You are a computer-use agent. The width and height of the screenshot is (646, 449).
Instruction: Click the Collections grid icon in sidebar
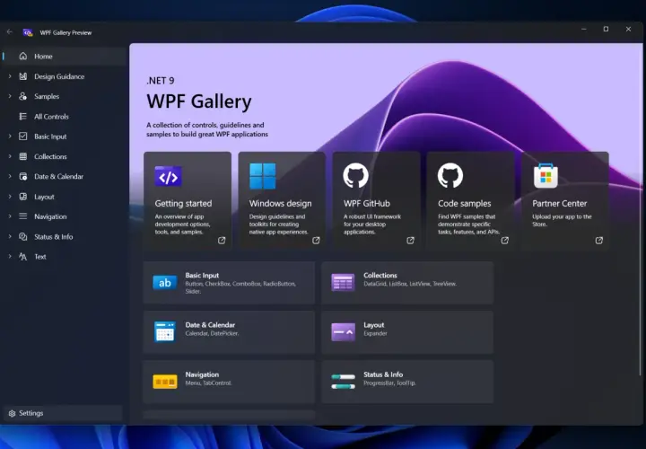click(x=23, y=156)
